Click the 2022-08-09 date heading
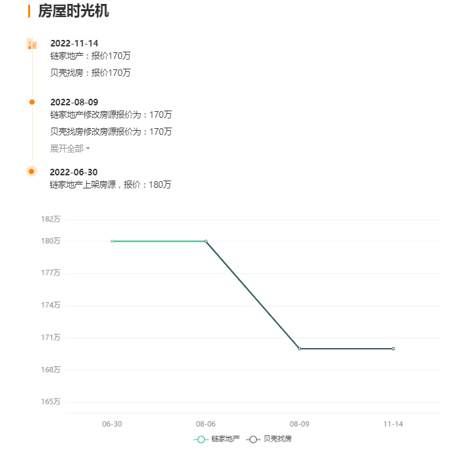The width and height of the screenshot is (452, 456). tap(75, 102)
